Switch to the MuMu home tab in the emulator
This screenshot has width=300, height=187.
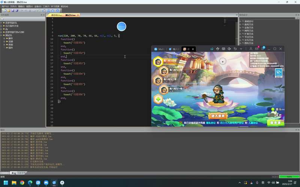pyautogui.click(x=159, y=49)
